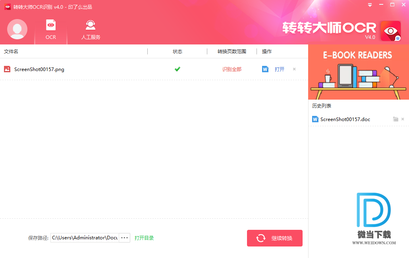Click the 转换页数范围 column header
The height and width of the screenshot is (258, 409).
232,52
